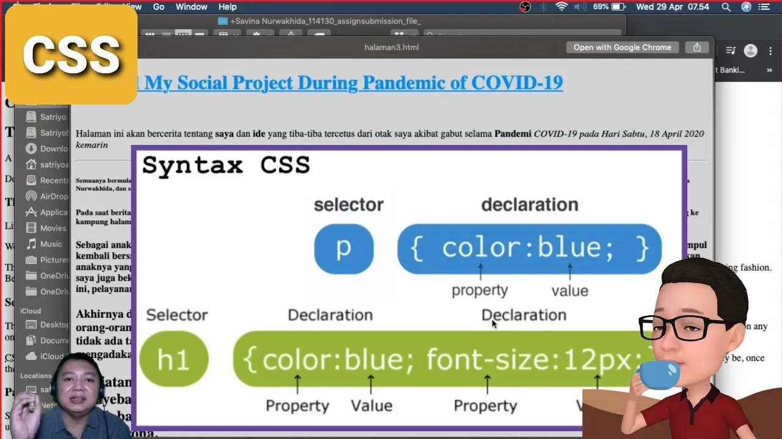
Task: Select the Satriyo disk in Finder sidebar
Action: (x=46, y=116)
